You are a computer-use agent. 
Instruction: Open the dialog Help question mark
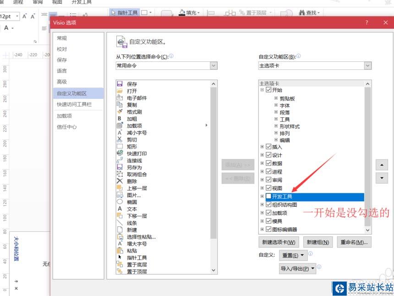[367, 22]
